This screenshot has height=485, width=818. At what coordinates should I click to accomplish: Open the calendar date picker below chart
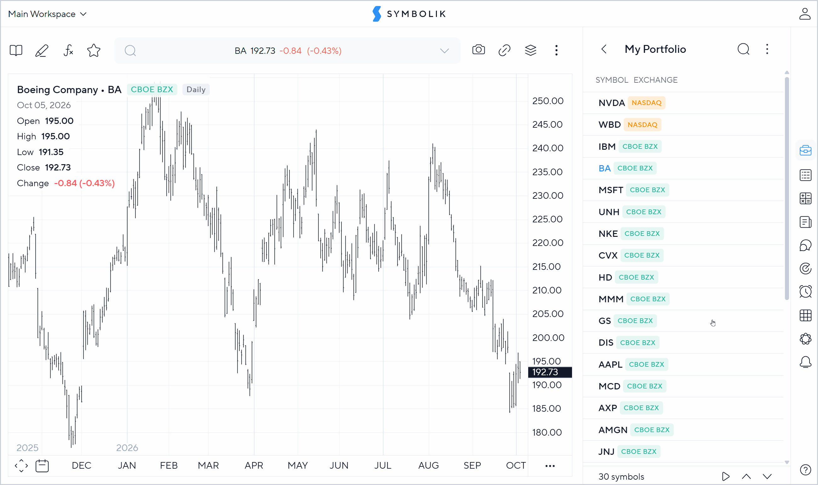[x=42, y=466]
